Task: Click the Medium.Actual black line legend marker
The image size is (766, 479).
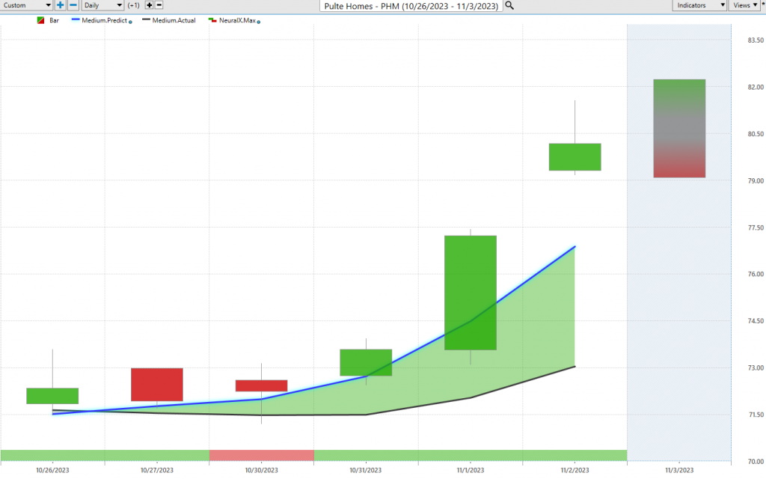Action: pos(146,19)
